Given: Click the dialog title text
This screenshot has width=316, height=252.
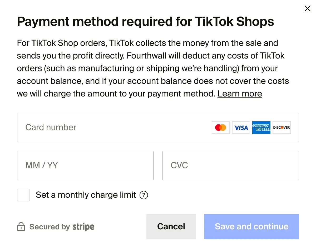Looking at the screenshot, I should tap(145, 21).
